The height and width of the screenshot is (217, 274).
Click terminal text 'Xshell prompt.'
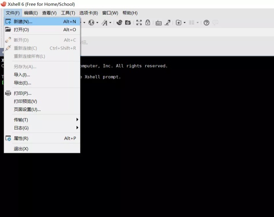(x=103, y=77)
